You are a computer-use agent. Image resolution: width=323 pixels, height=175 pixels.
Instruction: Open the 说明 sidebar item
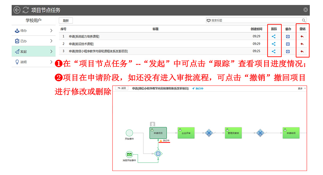click(33, 62)
